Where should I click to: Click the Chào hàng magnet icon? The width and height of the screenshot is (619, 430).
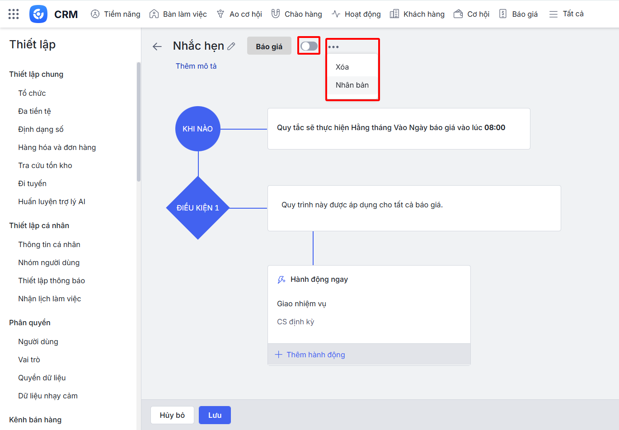coord(275,14)
